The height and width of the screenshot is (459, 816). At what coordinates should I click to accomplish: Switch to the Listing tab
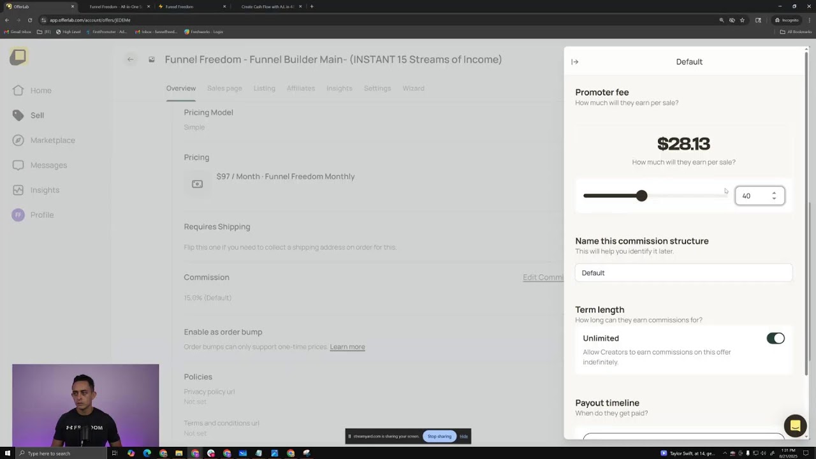(264, 89)
